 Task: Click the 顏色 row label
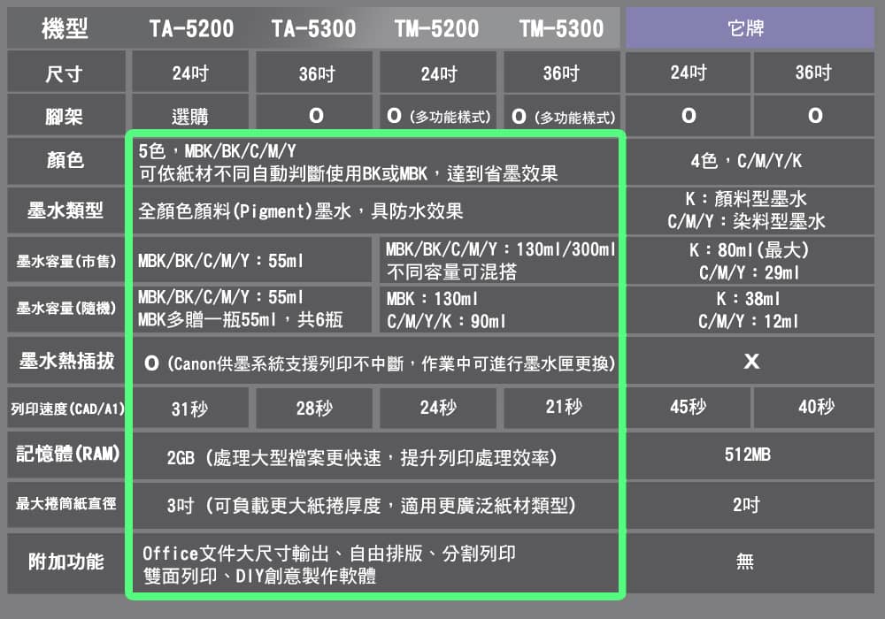point(65,162)
